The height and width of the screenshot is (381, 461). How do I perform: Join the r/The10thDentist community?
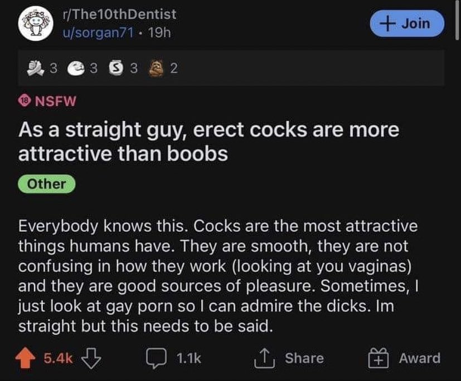tap(409, 23)
